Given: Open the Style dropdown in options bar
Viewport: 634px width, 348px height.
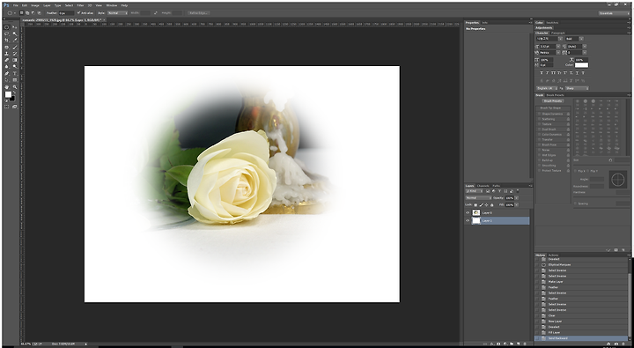Looking at the screenshot, I should pos(117,13).
